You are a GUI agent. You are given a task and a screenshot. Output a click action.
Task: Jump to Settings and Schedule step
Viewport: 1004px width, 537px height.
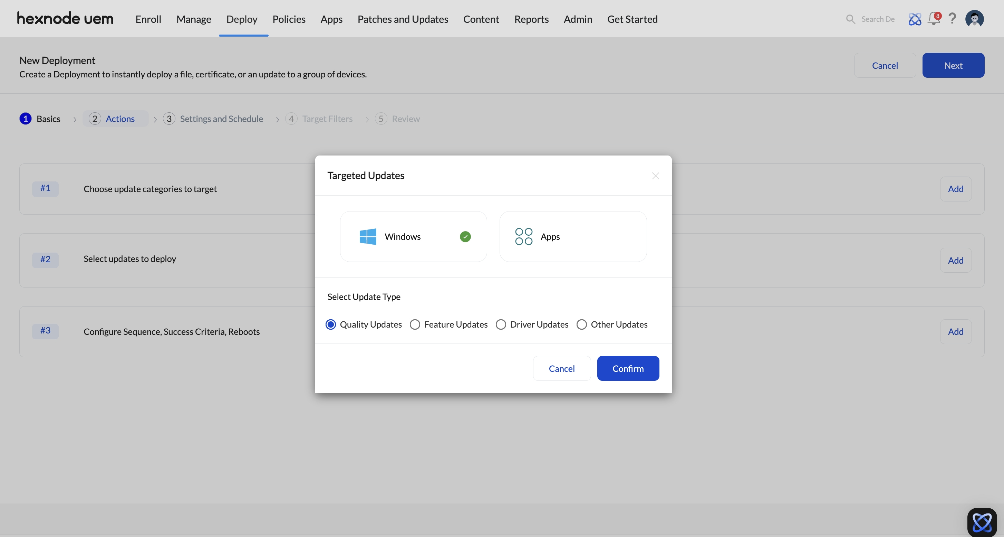click(x=221, y=119)
